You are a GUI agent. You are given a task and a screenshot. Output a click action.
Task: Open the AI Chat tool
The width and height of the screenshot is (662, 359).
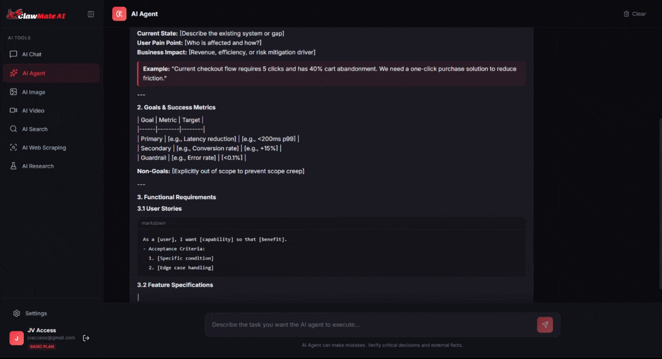[x=32, y=54]
